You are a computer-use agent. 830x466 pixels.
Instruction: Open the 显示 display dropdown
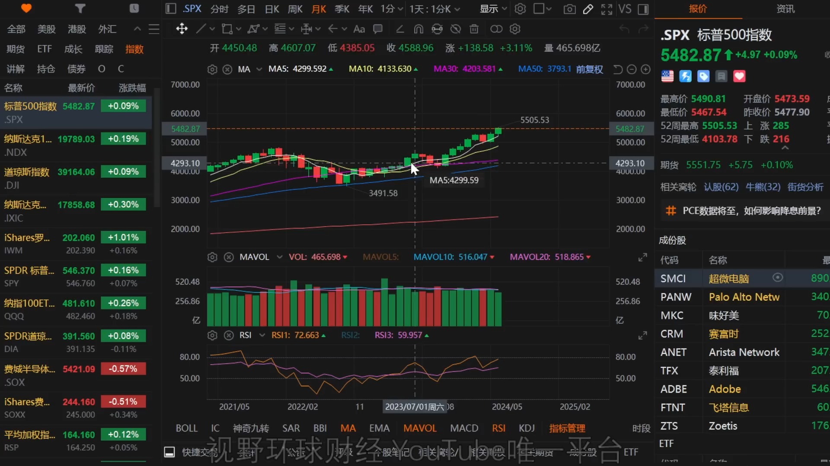(493, 9)
